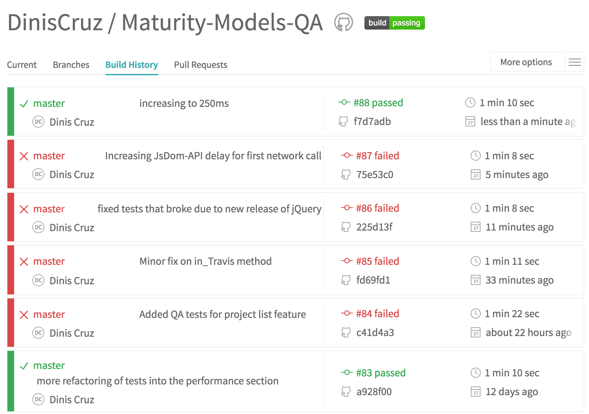Click the red X failed icon for build #86
589x414 pixels.
24,209
